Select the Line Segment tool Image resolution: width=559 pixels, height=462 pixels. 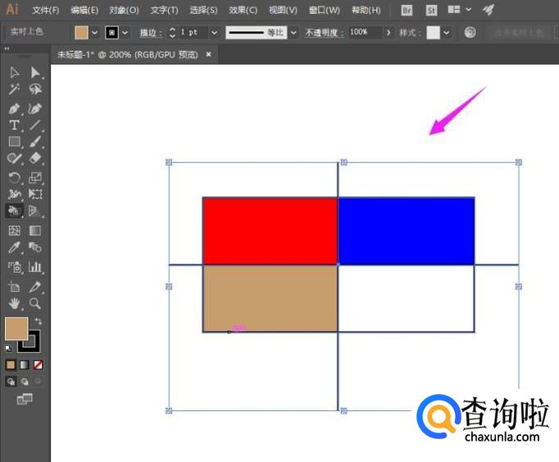[35, 125]
